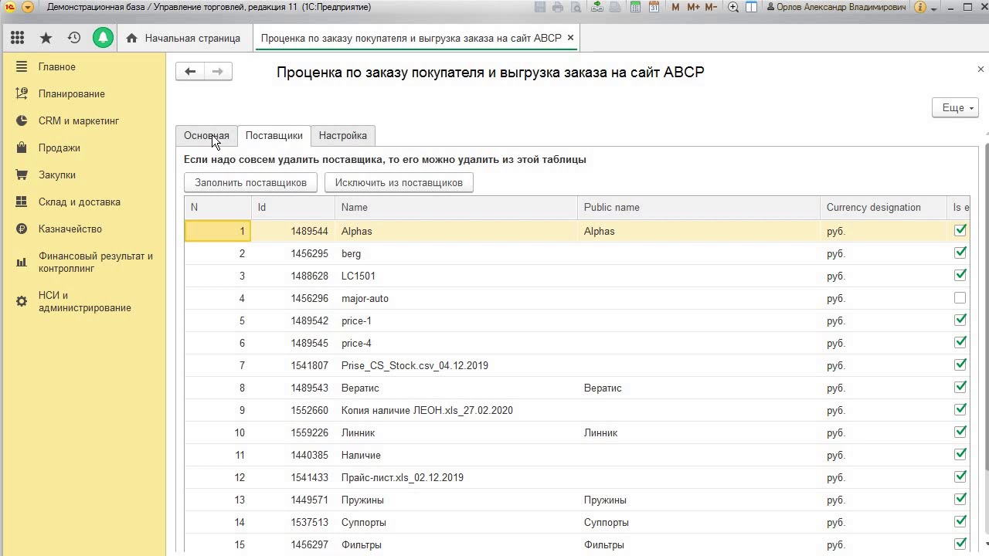
Task: Open Print Preview from the title bar
Action: [576, 7]
